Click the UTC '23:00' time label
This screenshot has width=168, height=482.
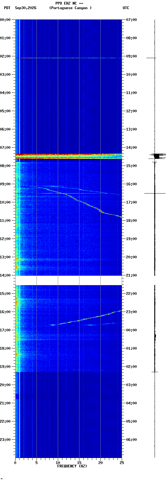pyautogui.click(x=131, y=312)
